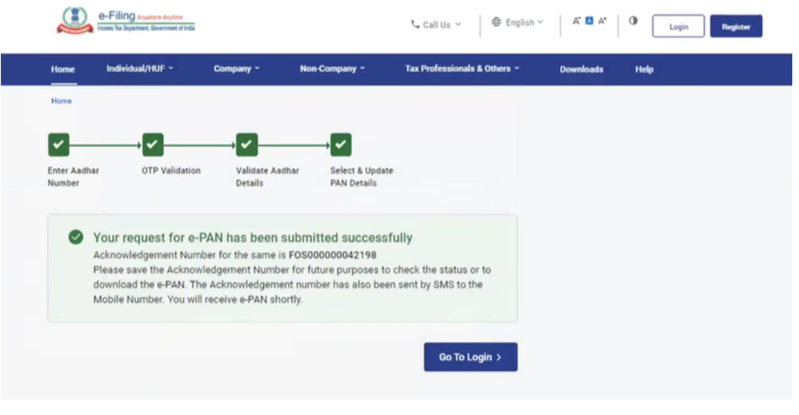Click the Select & Update PAN Details checkmark
Screen dimensions: 799x415
click(341, 145)
